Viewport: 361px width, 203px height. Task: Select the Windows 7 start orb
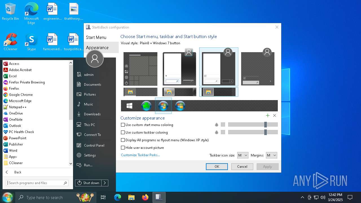pyautogui.click(x=163, y=106)
